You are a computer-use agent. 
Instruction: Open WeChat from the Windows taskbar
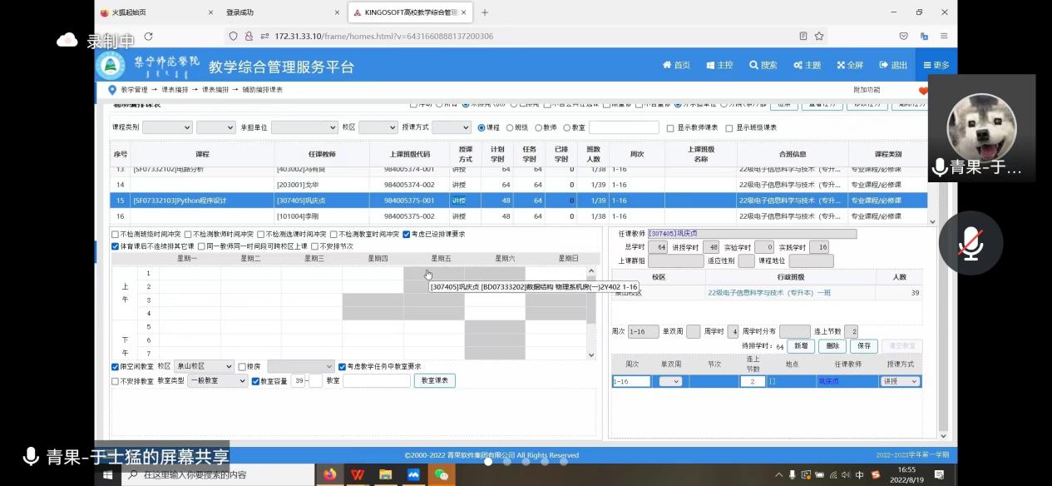coord(441,474)
